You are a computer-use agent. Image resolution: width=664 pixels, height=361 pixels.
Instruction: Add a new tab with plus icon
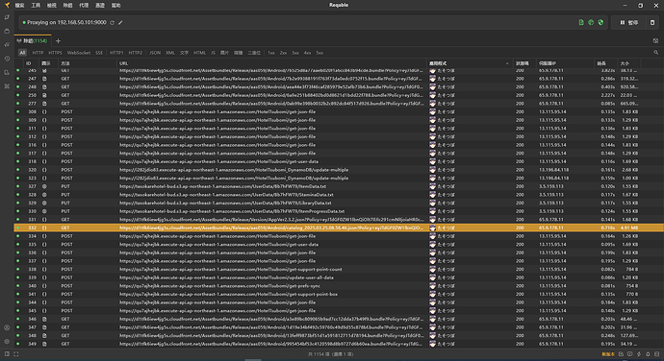pyautogui.click(x=58, y=41)
